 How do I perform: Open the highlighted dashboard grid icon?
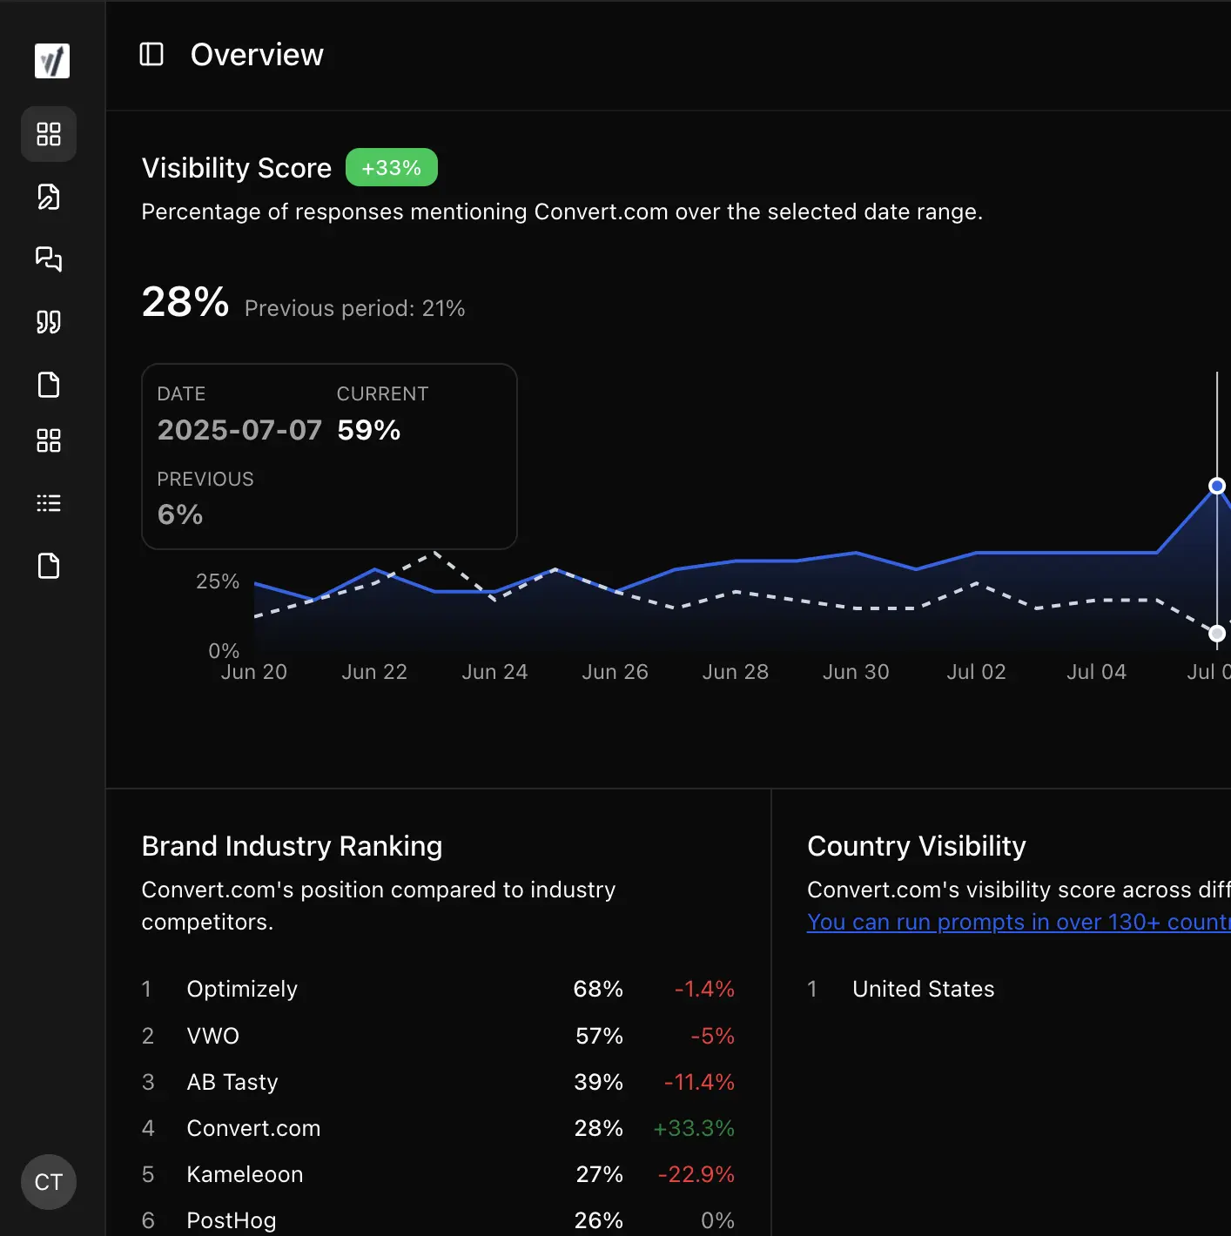click(49, 134)
